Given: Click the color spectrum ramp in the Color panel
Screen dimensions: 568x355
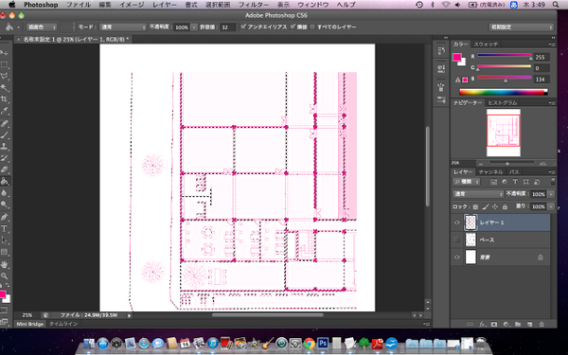Looking at the screenshot, I should coord(504,92).
